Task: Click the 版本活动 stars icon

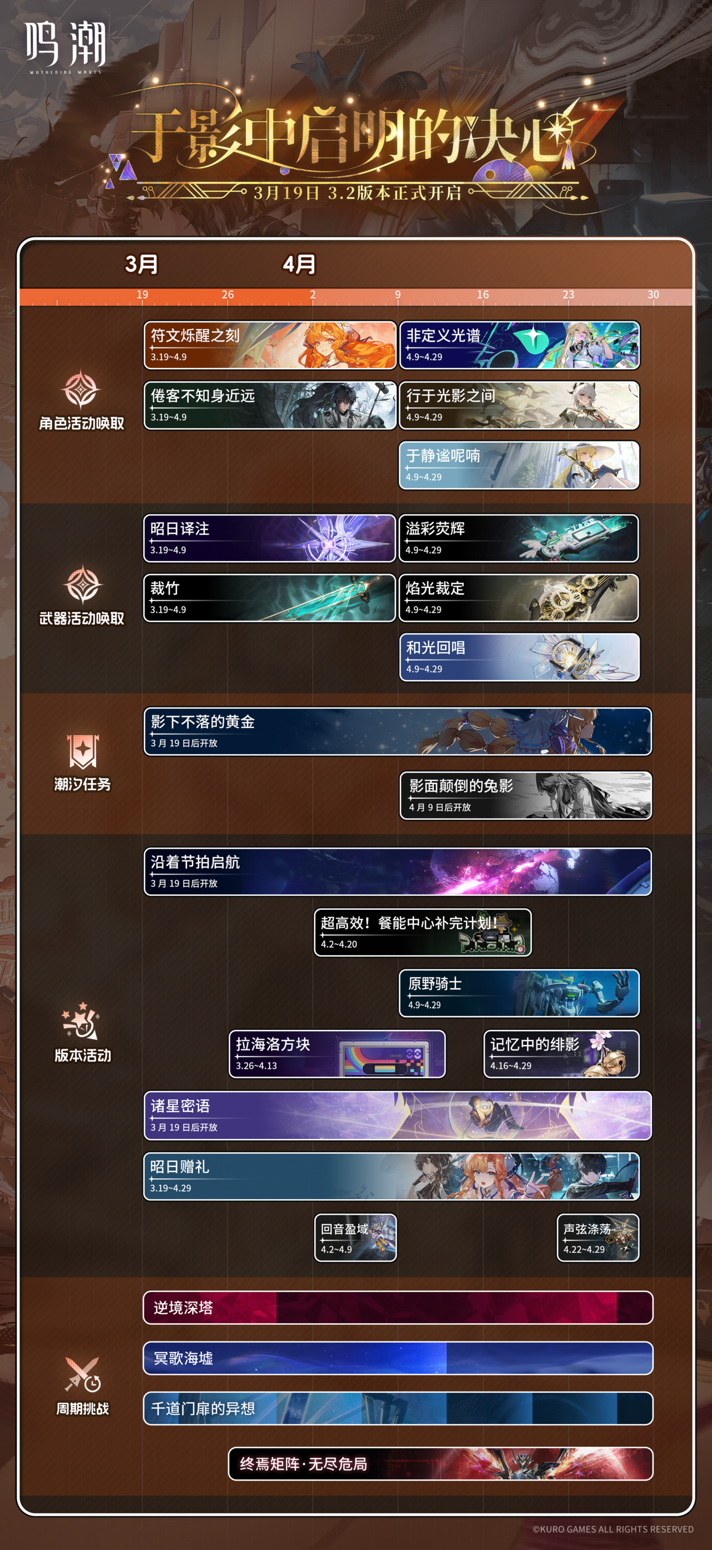Action: [81, 1021]
